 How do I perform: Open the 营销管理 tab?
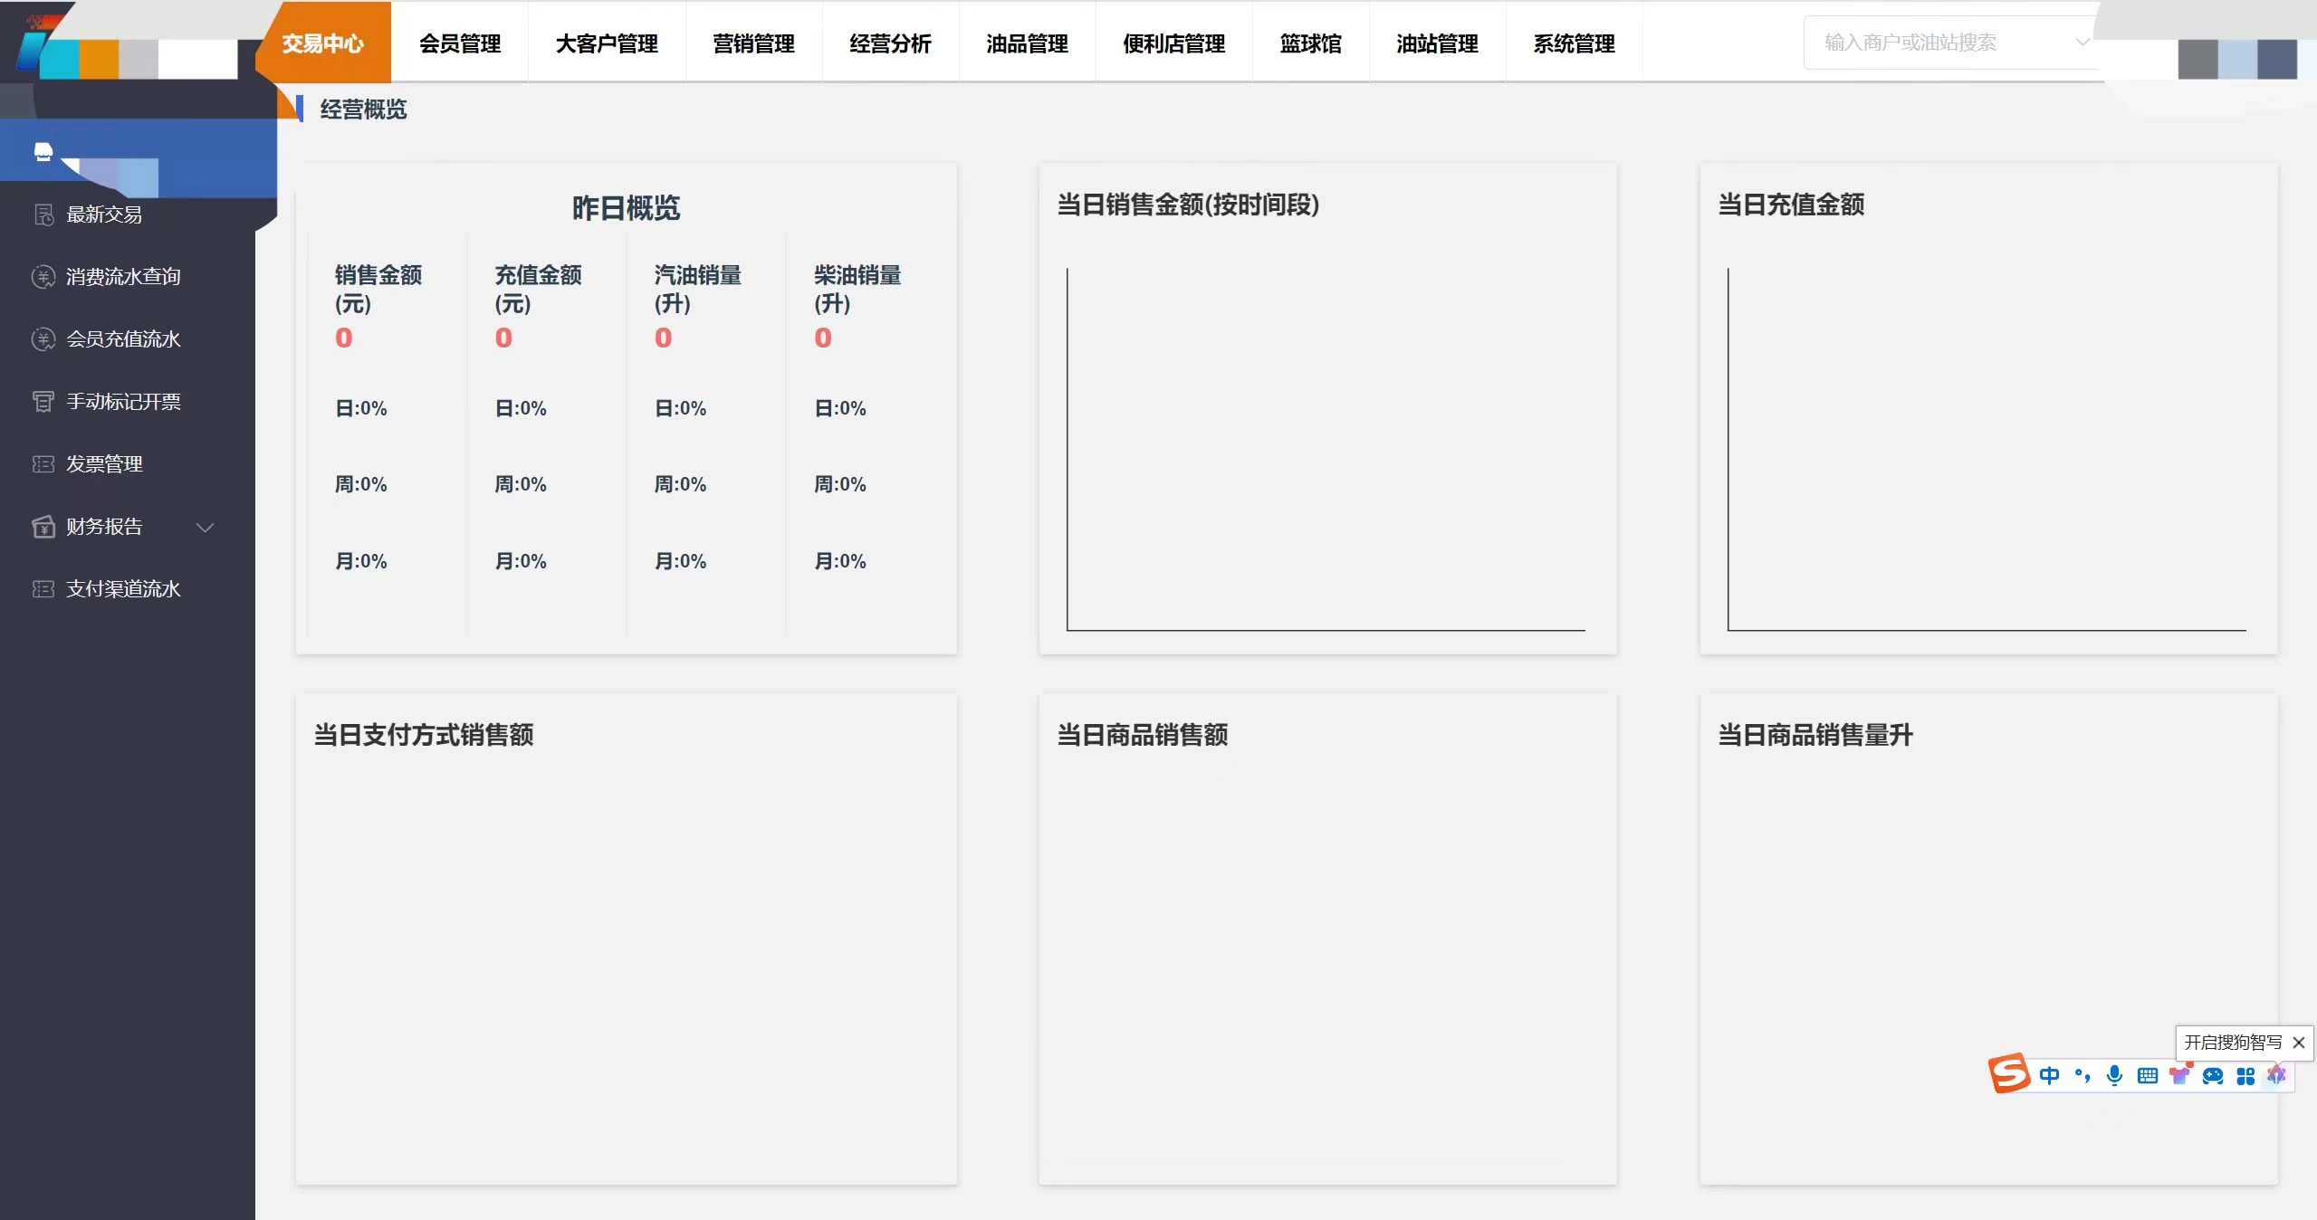click(753, 43)
